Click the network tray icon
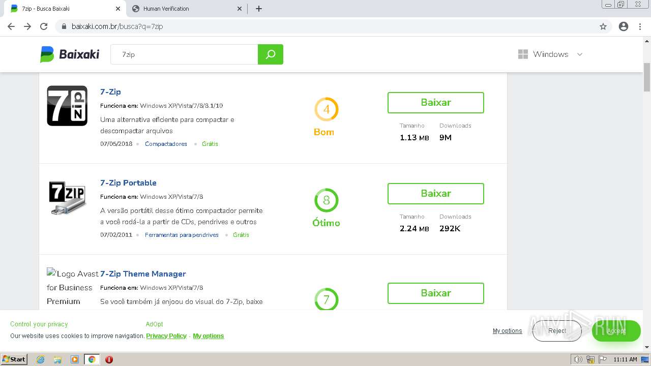 pos(590,359)
